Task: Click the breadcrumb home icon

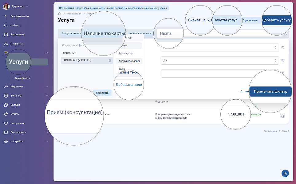Action: click(60, 14)
